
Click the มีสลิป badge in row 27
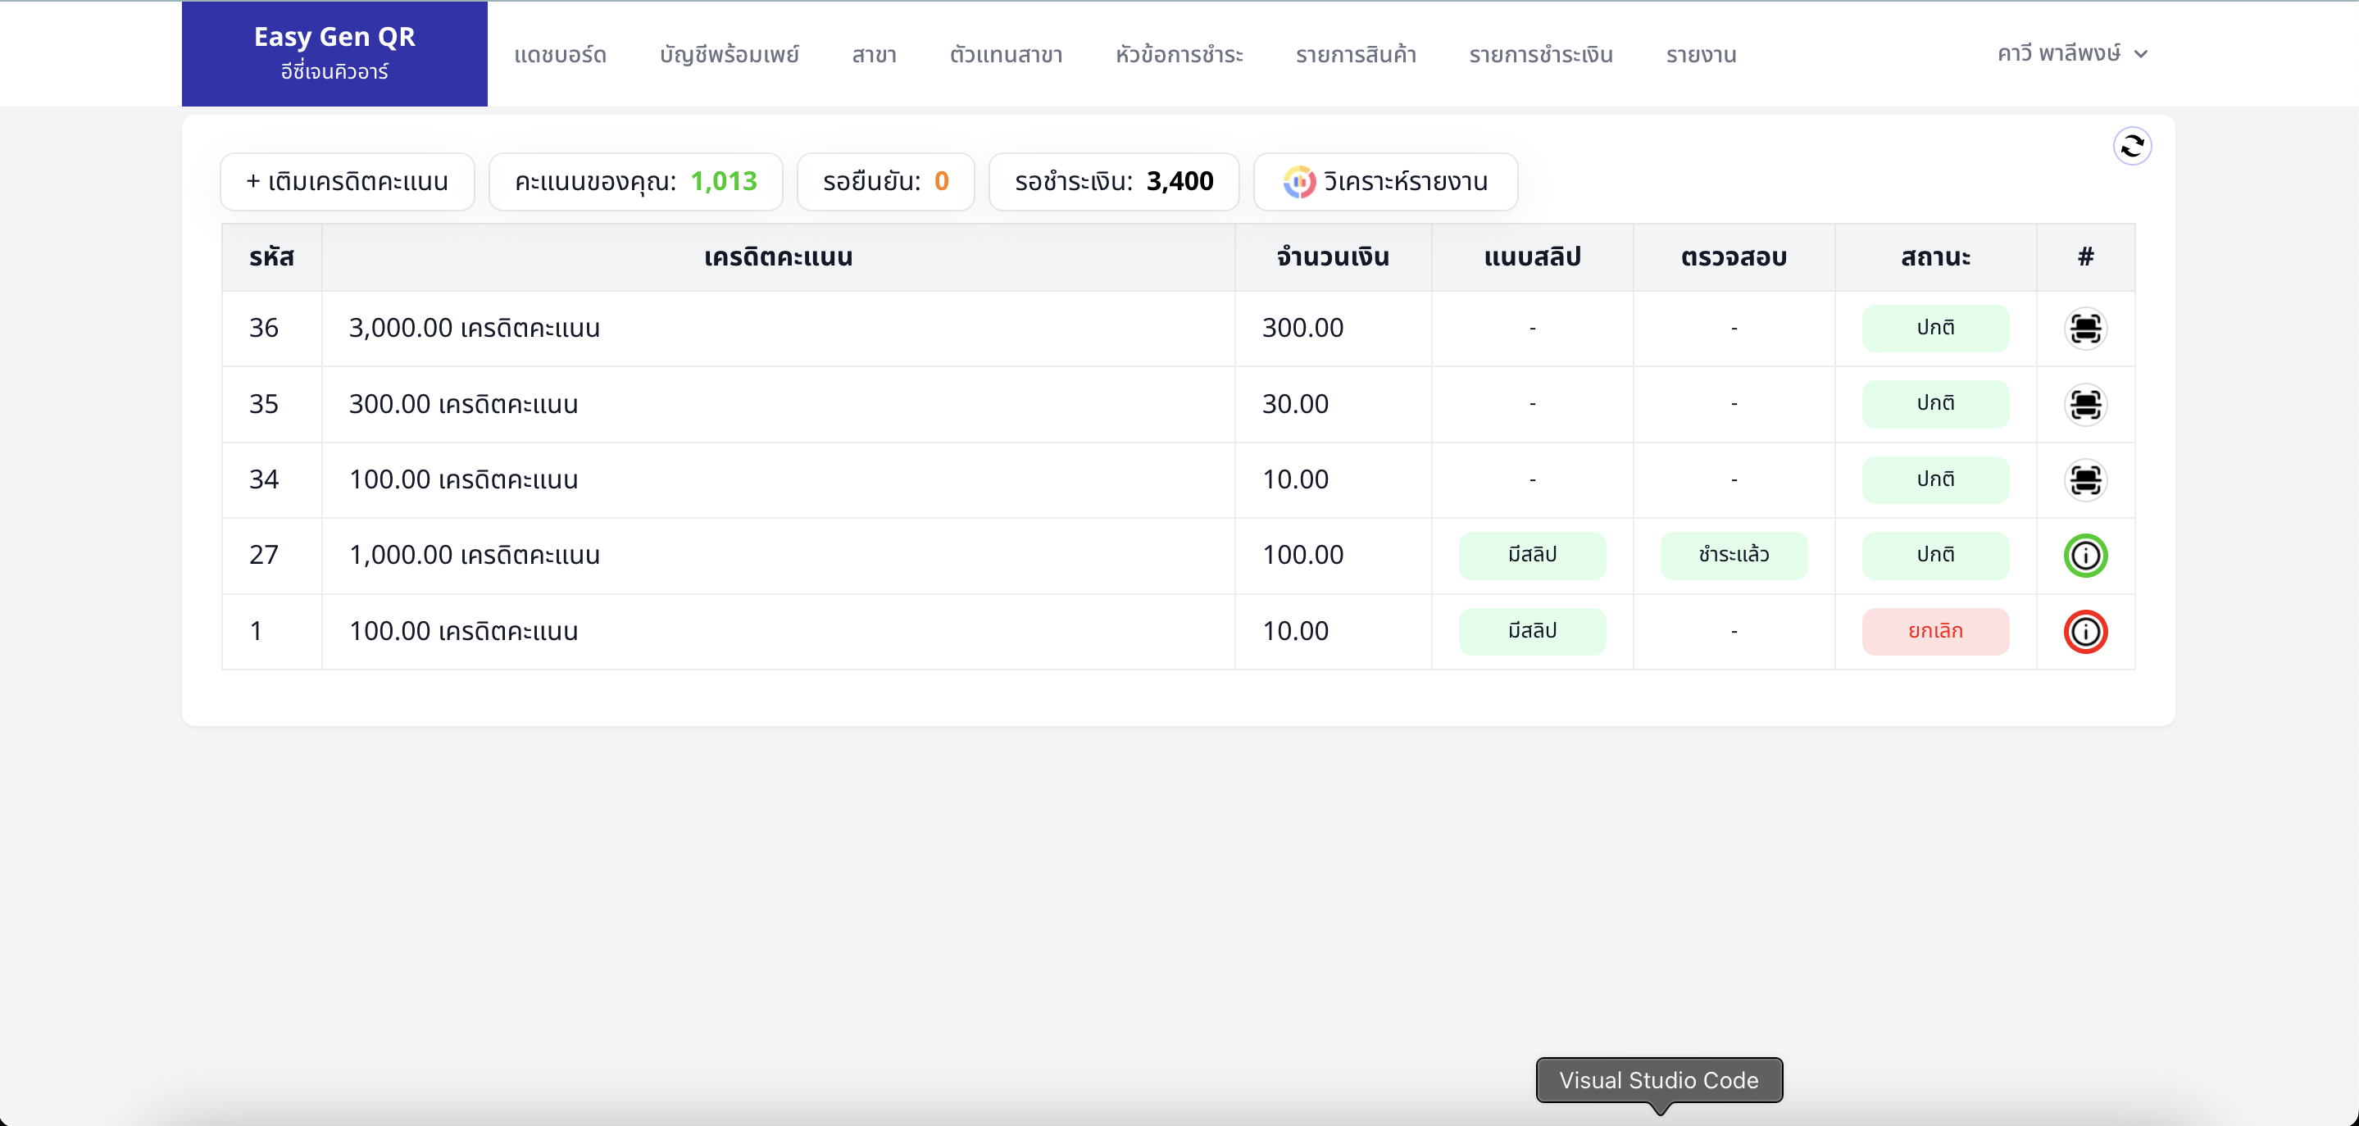click(x=1532, y=555)
